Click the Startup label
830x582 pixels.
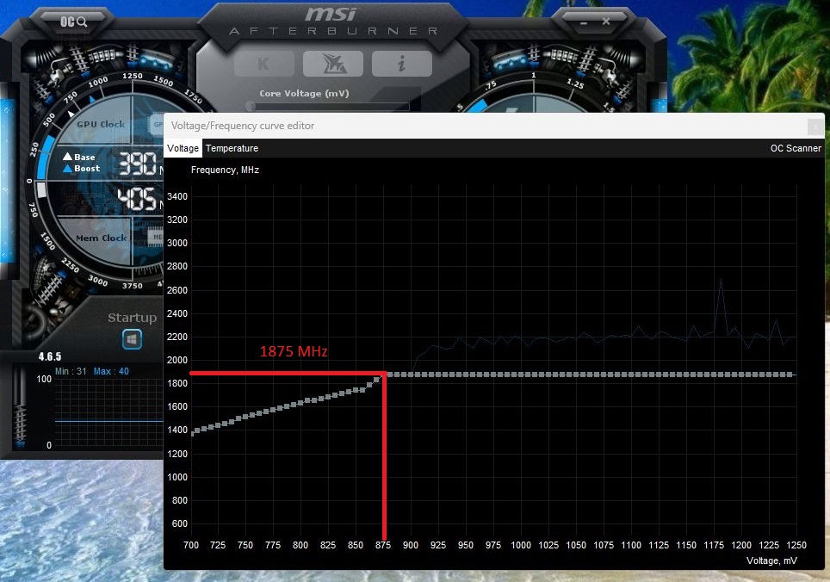pos(133,318)
